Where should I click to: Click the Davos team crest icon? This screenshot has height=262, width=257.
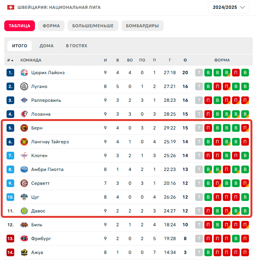pyautogui.click(x=24, y=211)
